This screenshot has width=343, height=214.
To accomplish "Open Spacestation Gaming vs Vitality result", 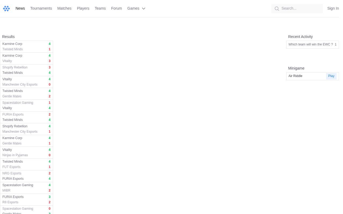I will [x=27, y=105].
